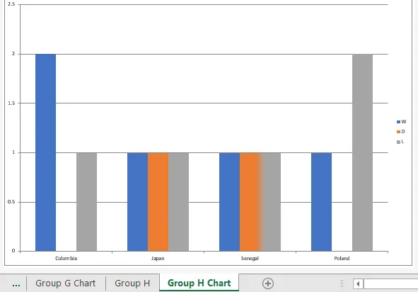
Task: Click the Colombia axis label
Action: pyautogui.click(x=66, y=259)
